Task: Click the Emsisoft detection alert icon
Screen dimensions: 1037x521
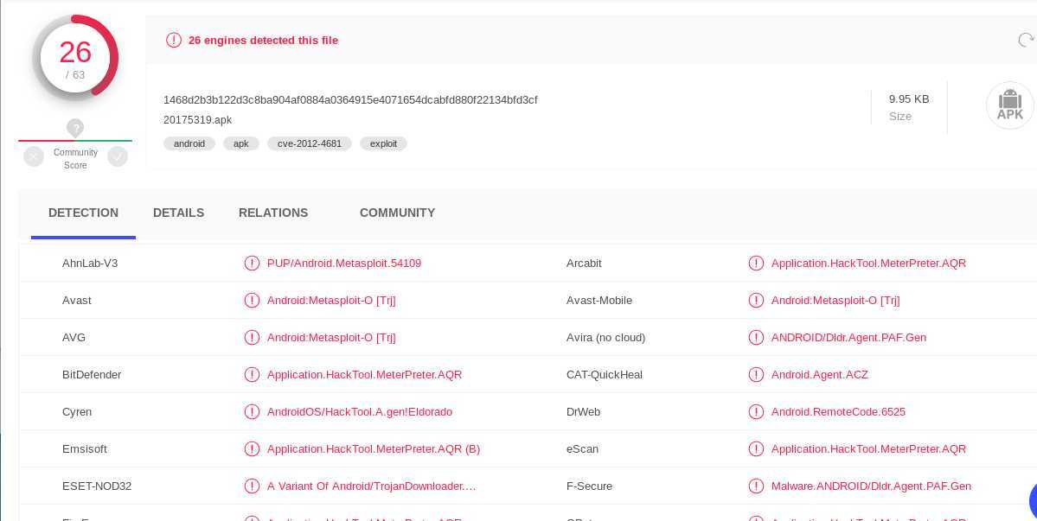Action: (x=252, y=449)
